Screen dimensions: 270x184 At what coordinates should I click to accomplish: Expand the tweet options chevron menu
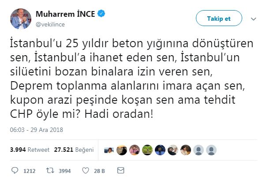253,19
